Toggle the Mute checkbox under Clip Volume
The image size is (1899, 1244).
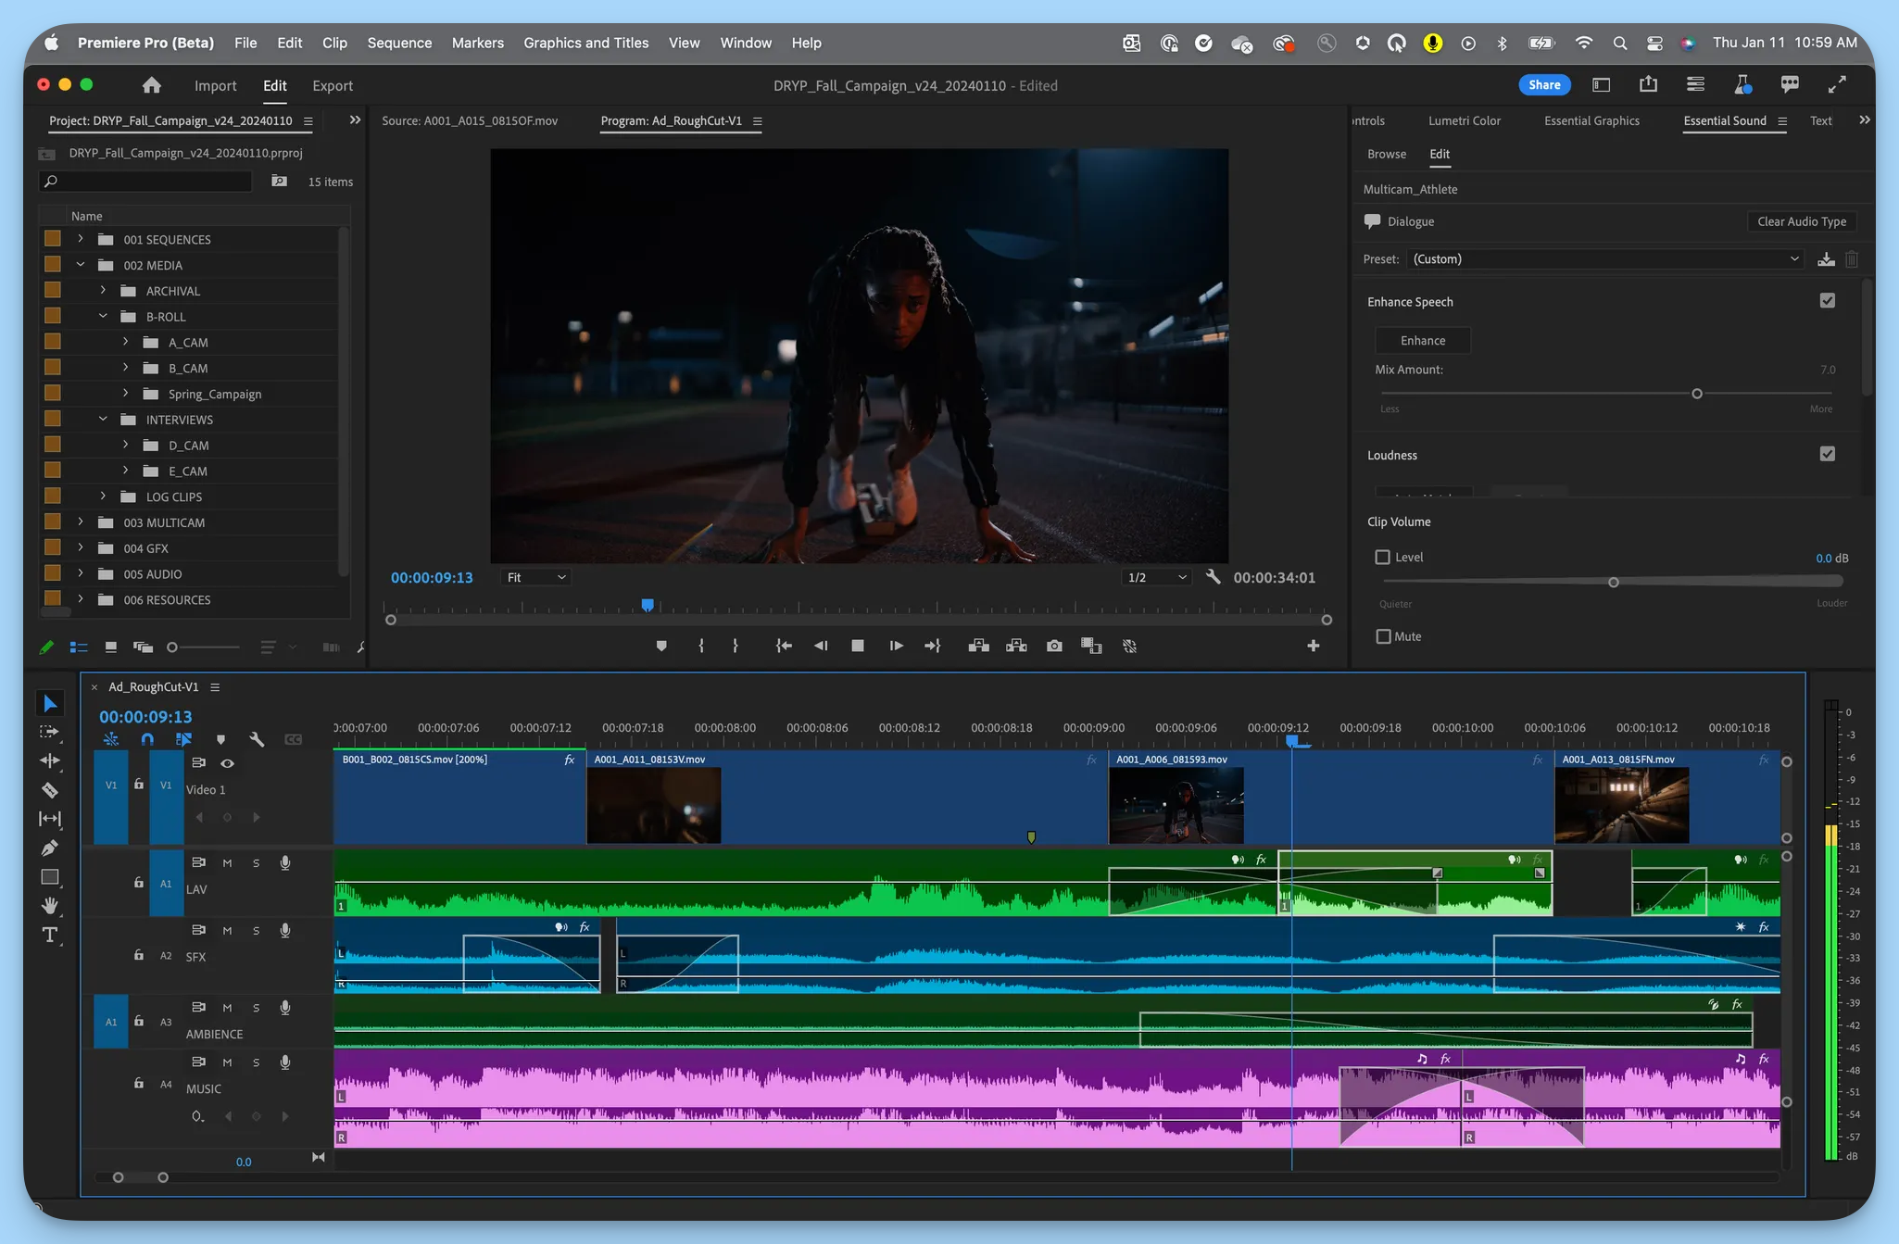pos(1382,636)
